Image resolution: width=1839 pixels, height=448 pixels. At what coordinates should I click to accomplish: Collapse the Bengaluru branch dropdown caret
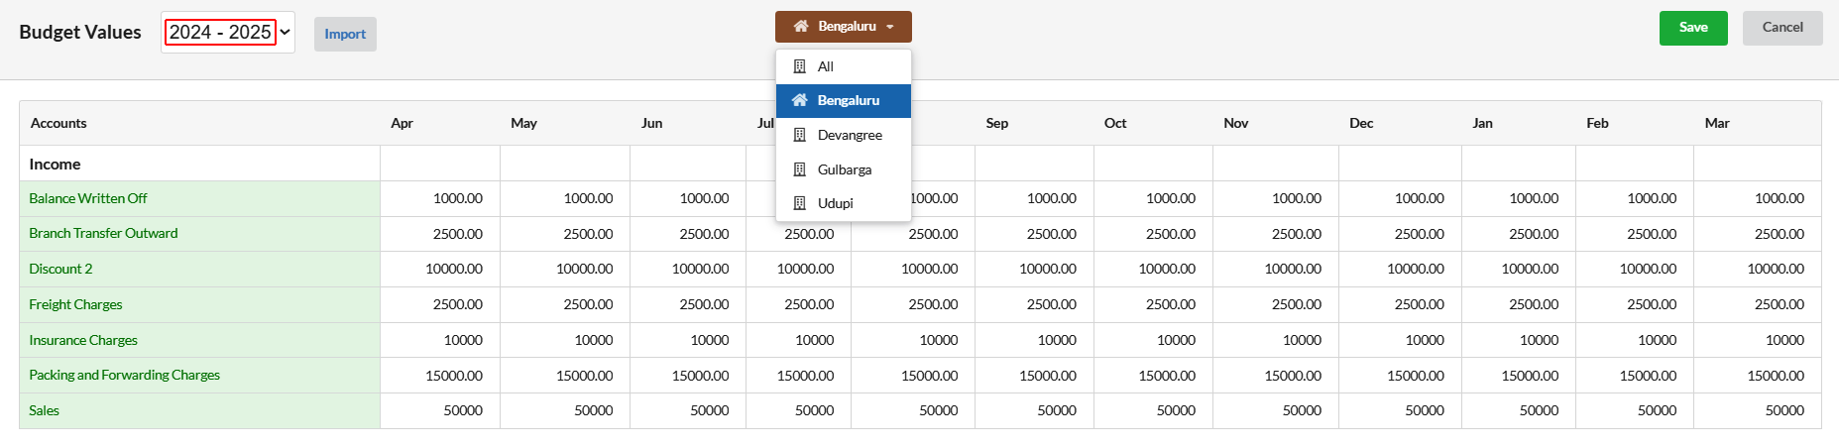890,27
